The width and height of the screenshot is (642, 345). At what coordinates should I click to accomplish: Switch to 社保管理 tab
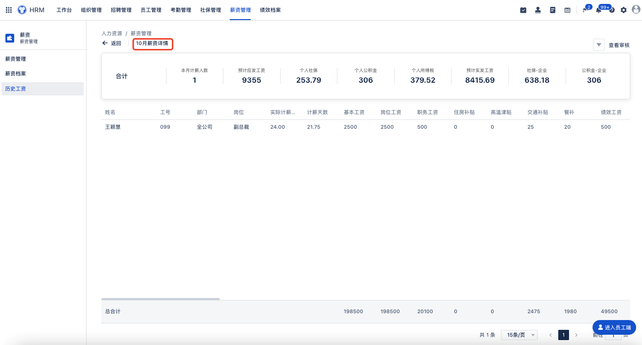[211, 10]
